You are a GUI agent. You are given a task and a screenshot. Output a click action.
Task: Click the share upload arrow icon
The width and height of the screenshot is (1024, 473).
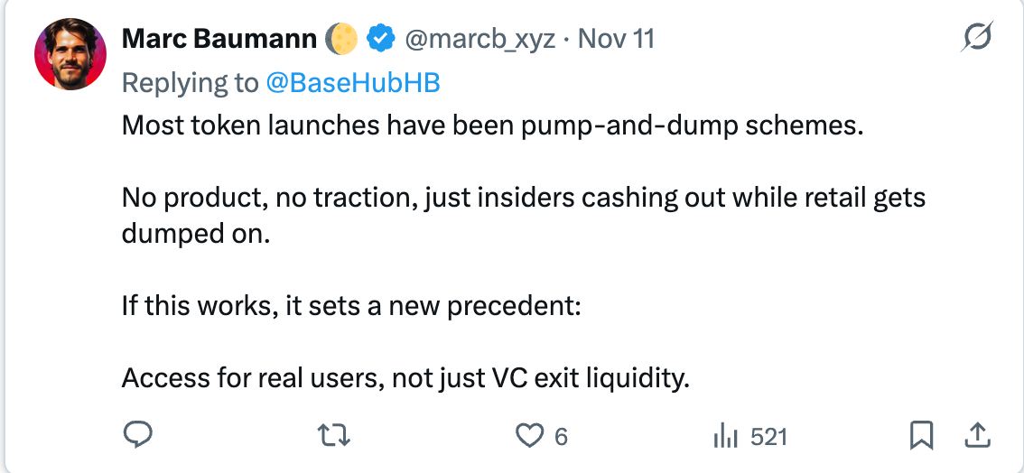pos(976,437)
